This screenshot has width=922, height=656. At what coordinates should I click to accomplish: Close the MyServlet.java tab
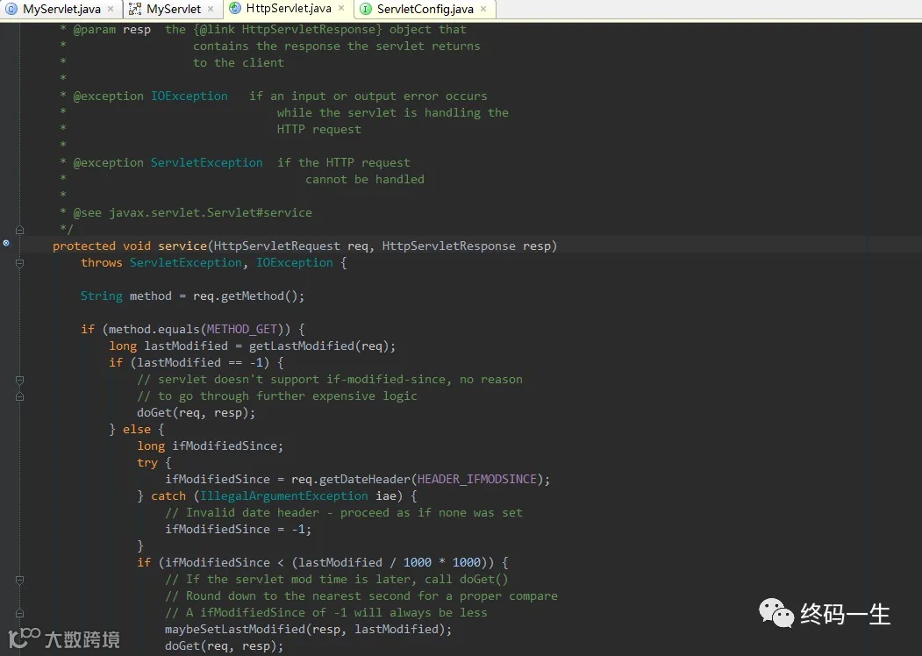click(x=111, y=9)
